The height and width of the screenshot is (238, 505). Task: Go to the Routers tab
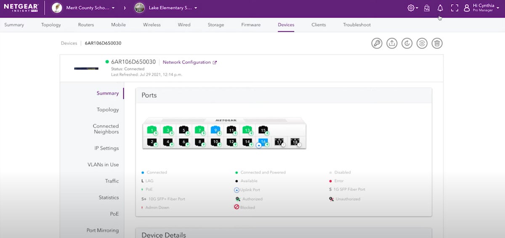[86, 25]
